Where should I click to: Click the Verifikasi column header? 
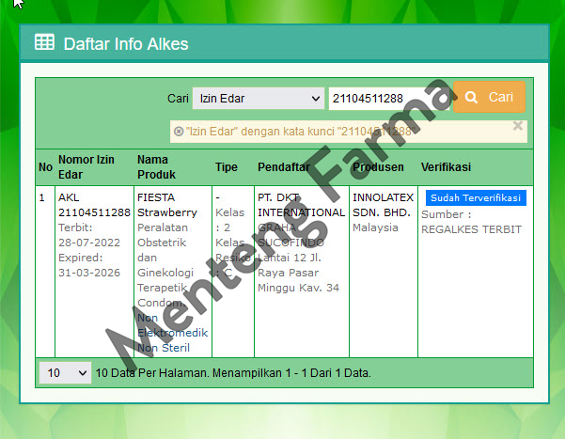point(446,167)
